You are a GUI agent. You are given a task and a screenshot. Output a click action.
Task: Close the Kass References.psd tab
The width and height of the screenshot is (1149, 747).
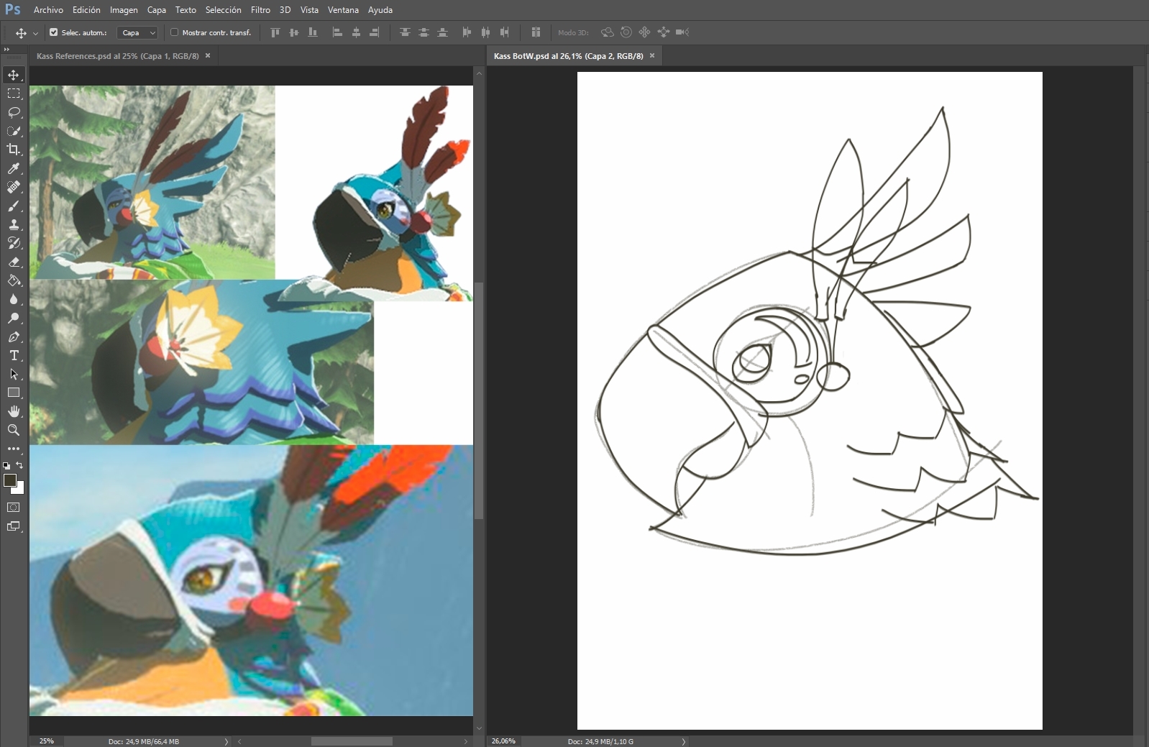click(208, 55)
